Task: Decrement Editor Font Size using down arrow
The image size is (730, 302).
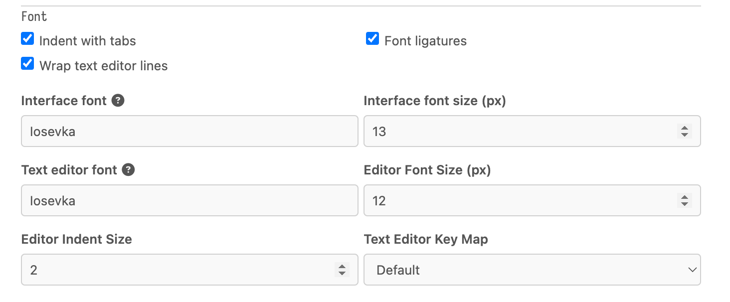Action: 685,204
